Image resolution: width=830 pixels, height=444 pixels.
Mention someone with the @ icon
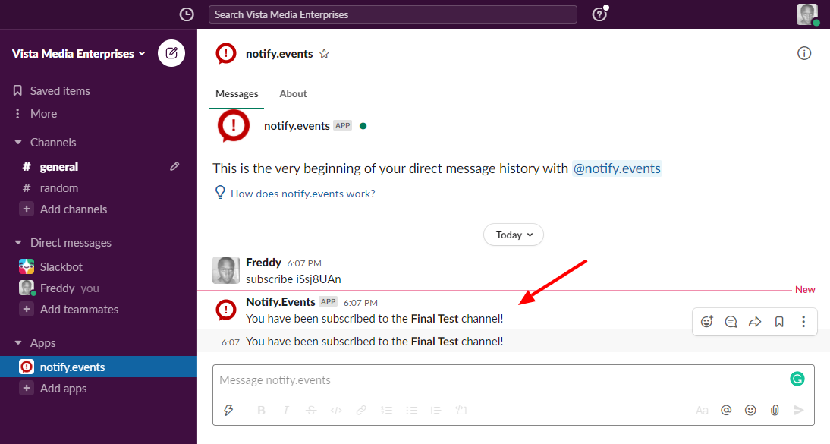click(726, 410)
